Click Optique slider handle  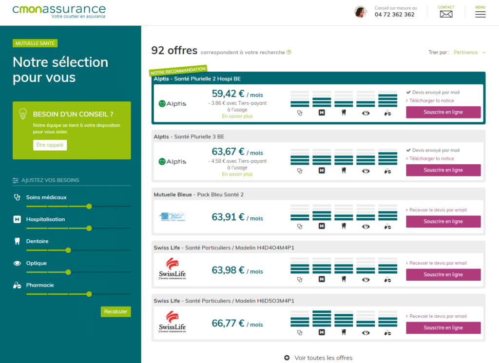(x=68, y=272)
